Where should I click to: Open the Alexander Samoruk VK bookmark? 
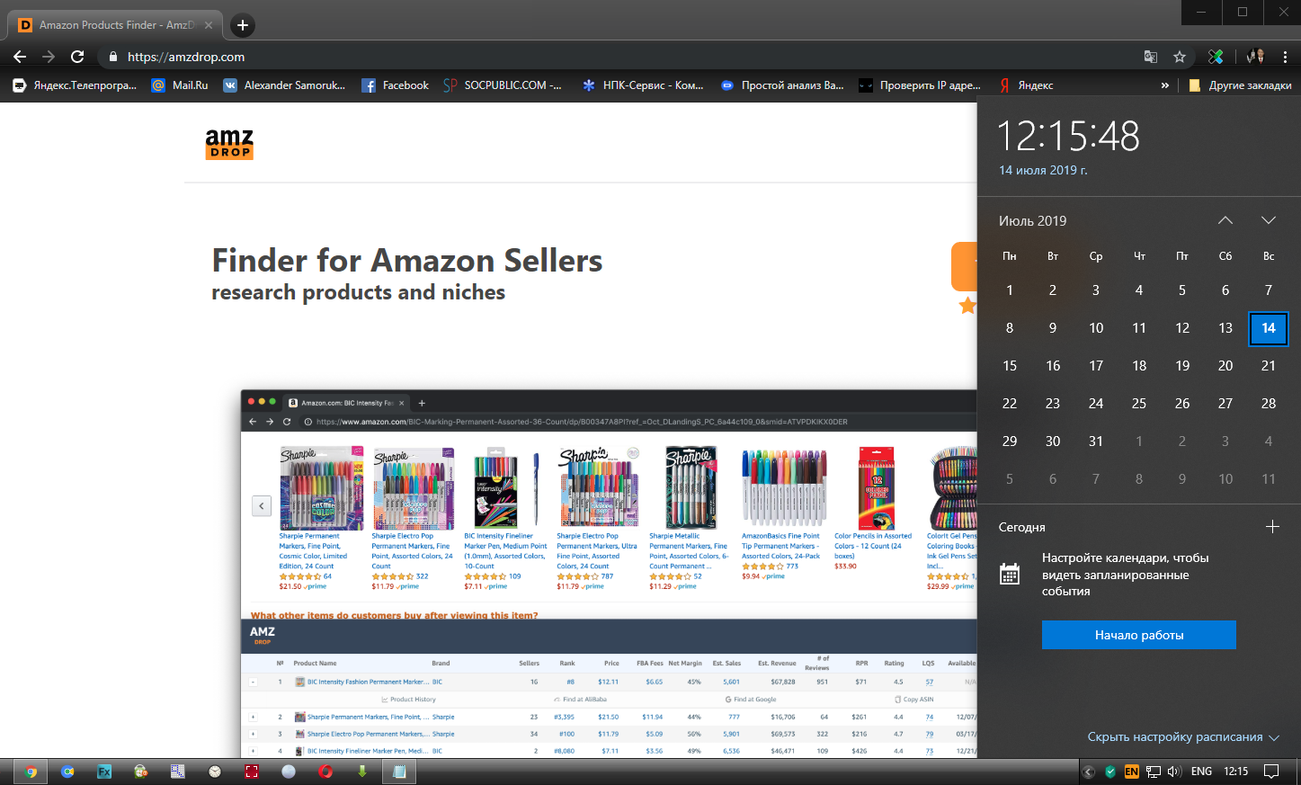click(x=284, y=85)
